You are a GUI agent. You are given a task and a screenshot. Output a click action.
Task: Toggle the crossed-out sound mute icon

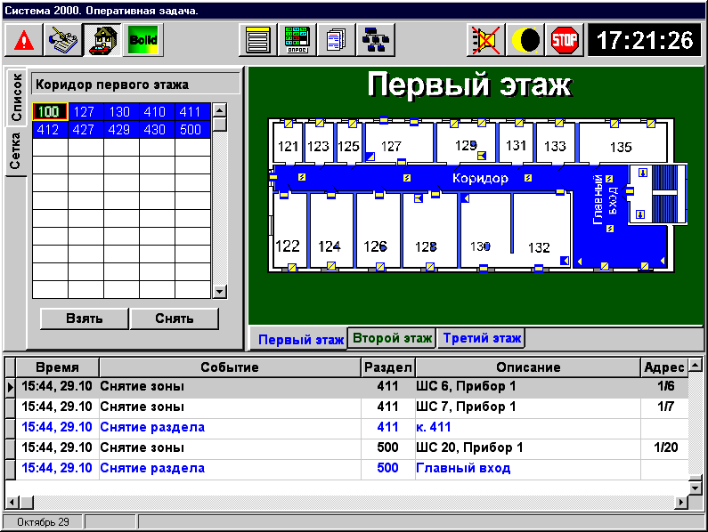click(486, 40)
